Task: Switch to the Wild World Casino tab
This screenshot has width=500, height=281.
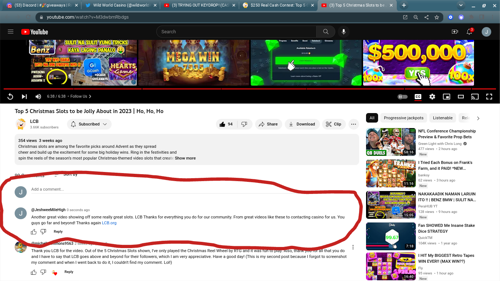Action: click(121, 5)
